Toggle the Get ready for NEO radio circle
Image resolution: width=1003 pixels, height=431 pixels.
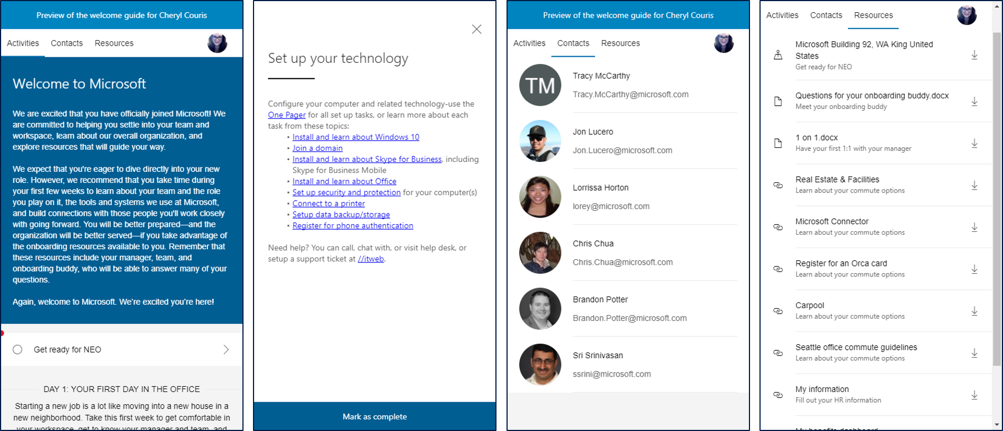click(18, 349)
